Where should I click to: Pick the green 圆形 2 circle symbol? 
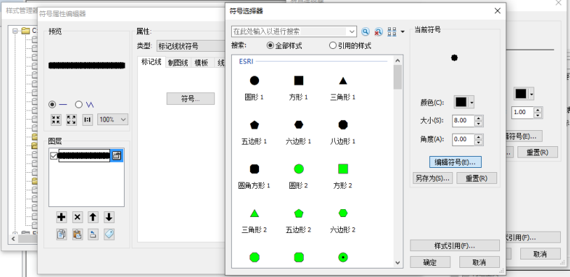tap(298, 169)
